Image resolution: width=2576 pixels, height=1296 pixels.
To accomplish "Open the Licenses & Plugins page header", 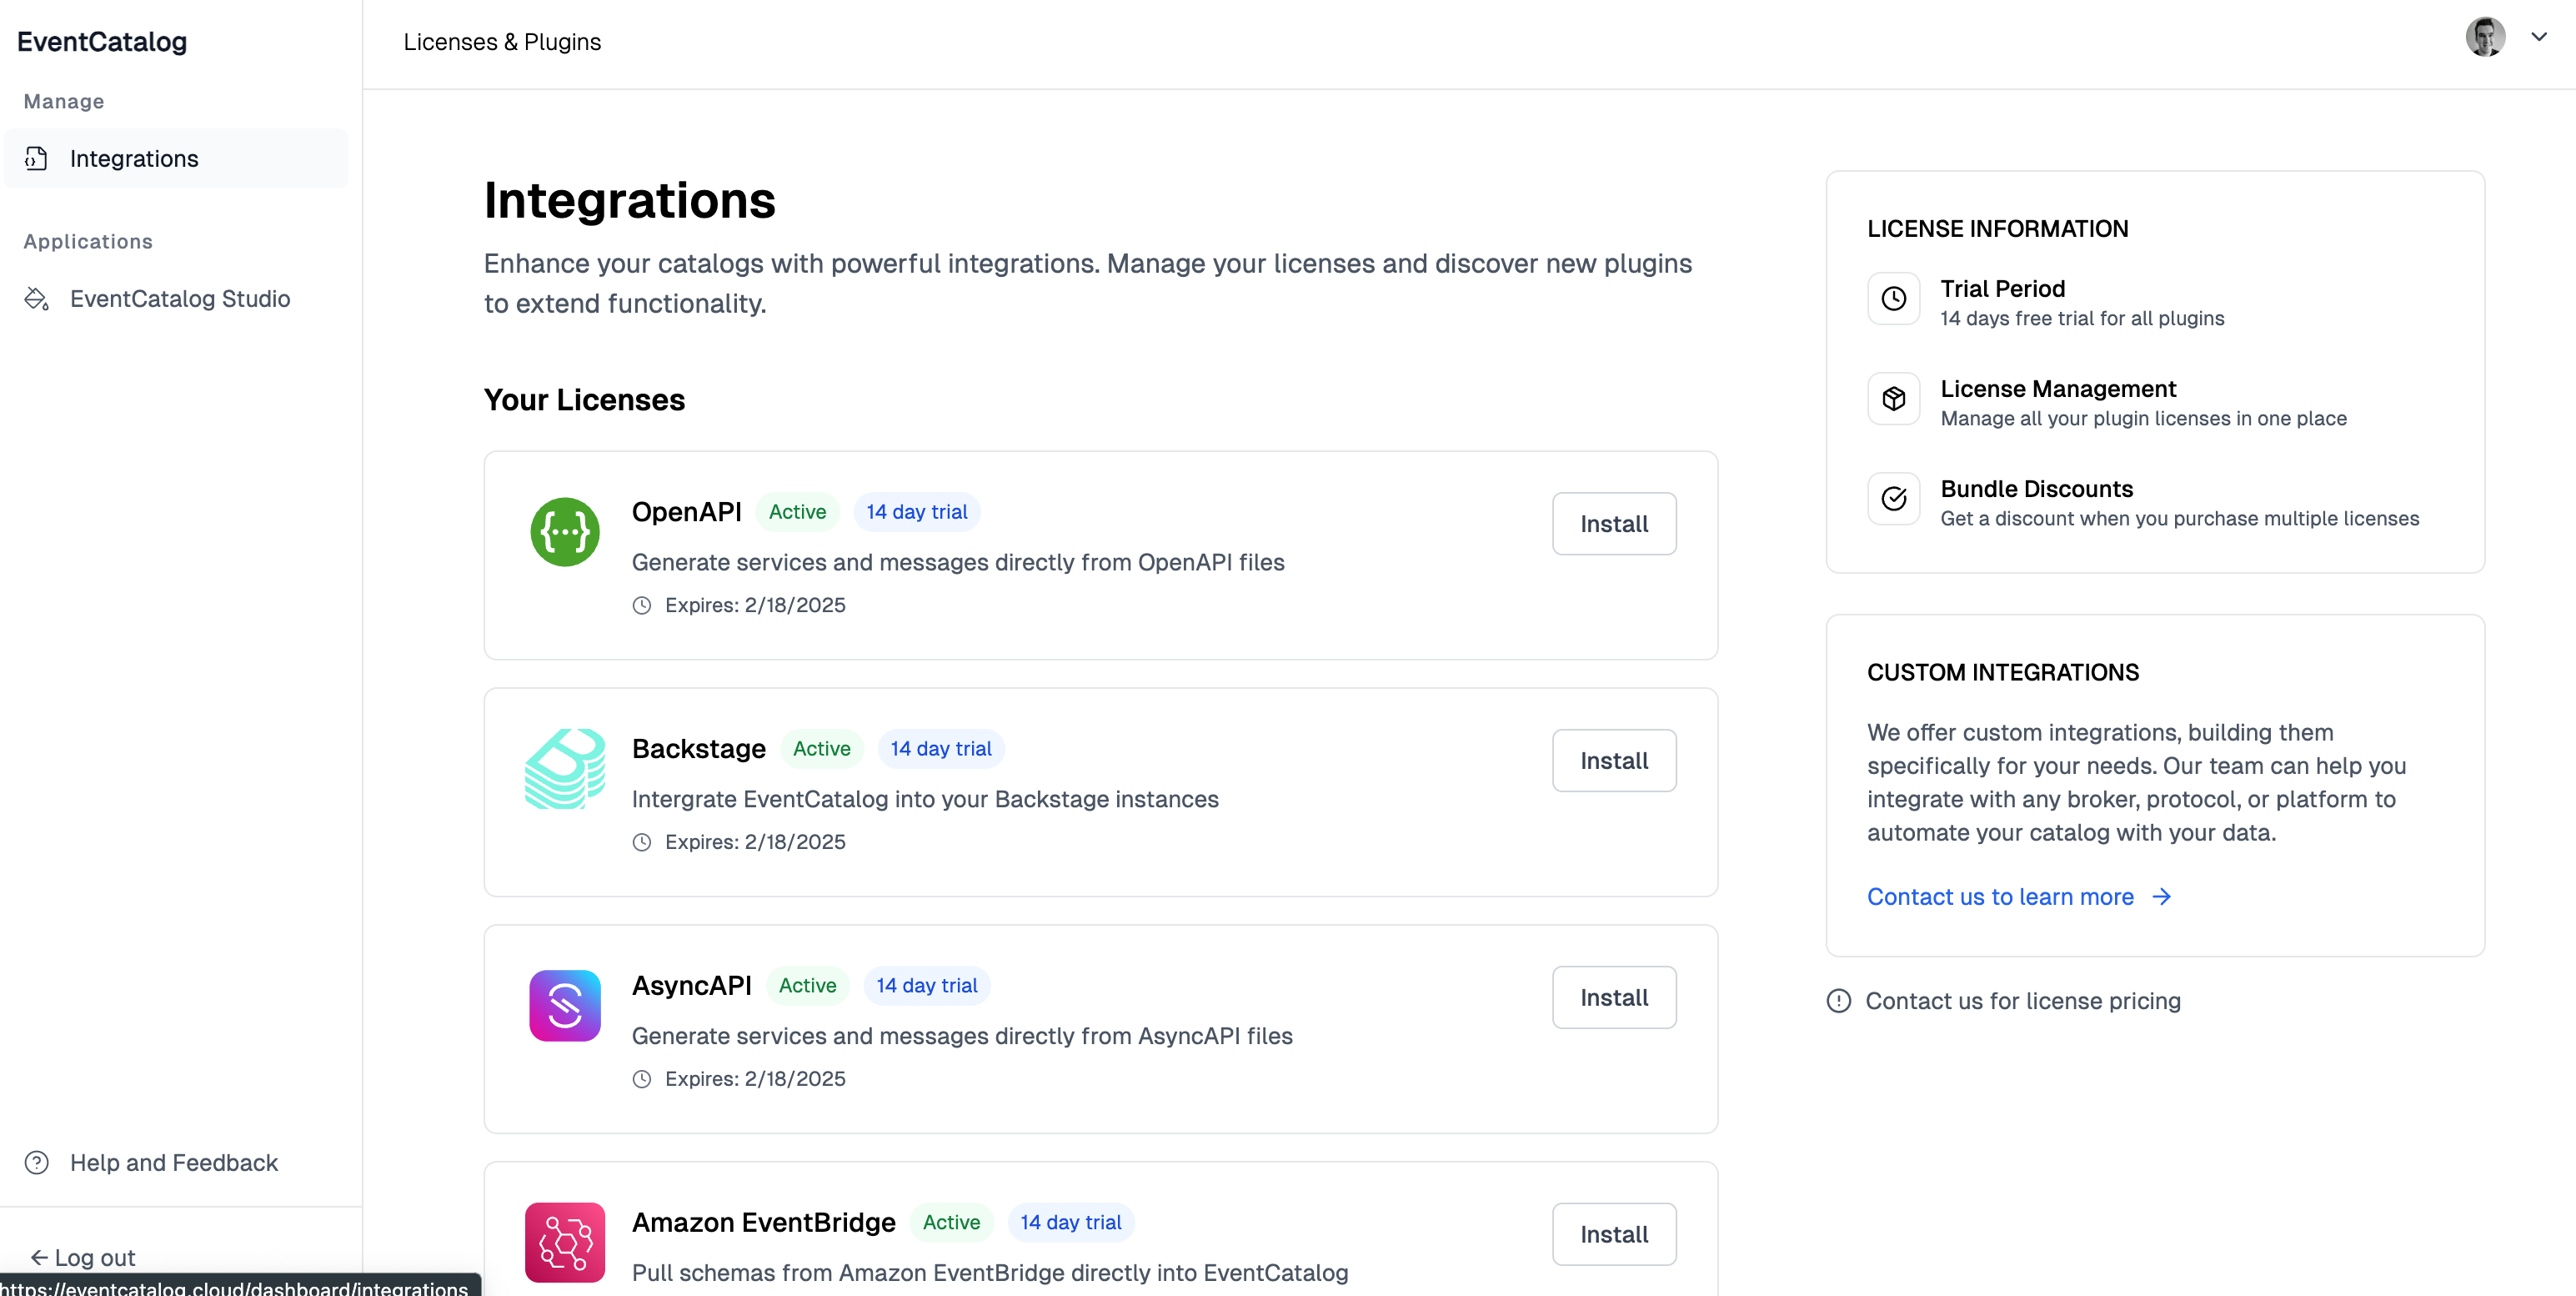I will pos(502,41).
